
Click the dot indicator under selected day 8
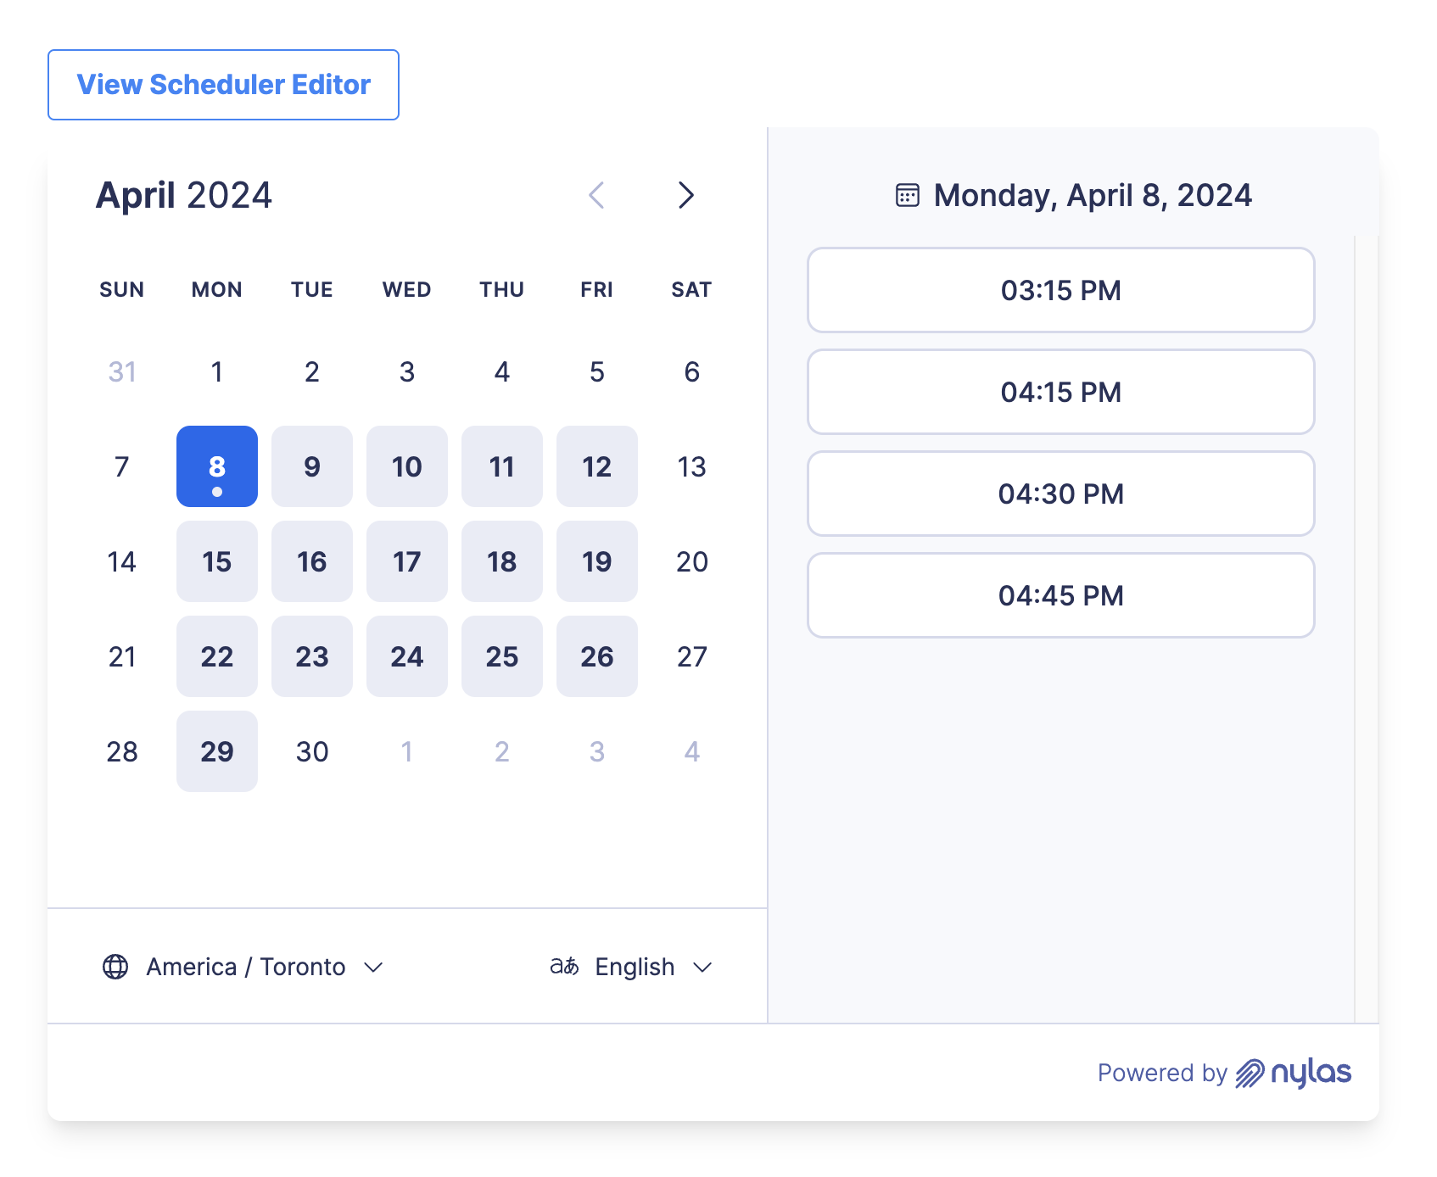click(x=217, y=491)
